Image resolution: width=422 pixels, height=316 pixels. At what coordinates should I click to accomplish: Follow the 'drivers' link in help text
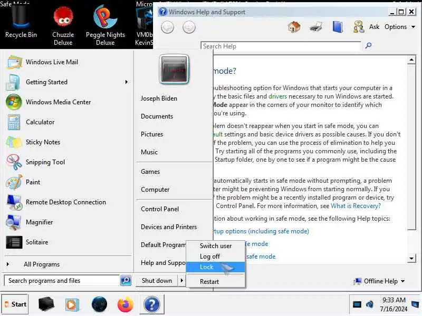point(277,96)
